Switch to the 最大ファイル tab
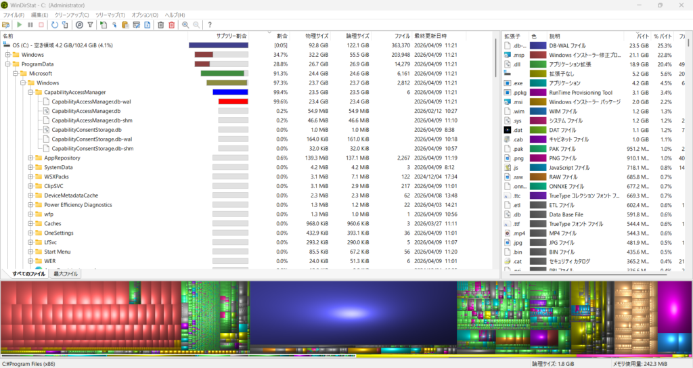This screenshot has height=368, width=693. [x=66, y=274]
